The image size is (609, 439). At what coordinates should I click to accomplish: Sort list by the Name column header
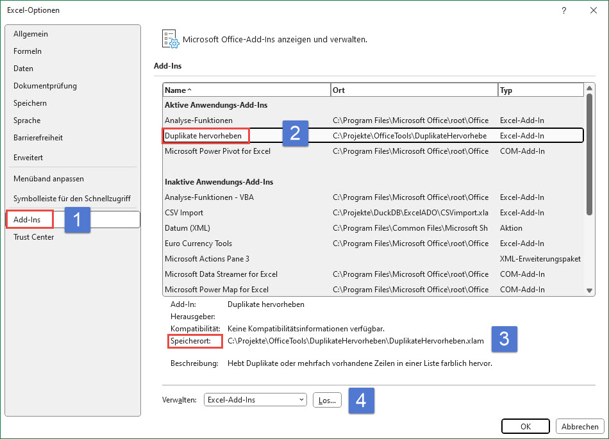[247, 90]
